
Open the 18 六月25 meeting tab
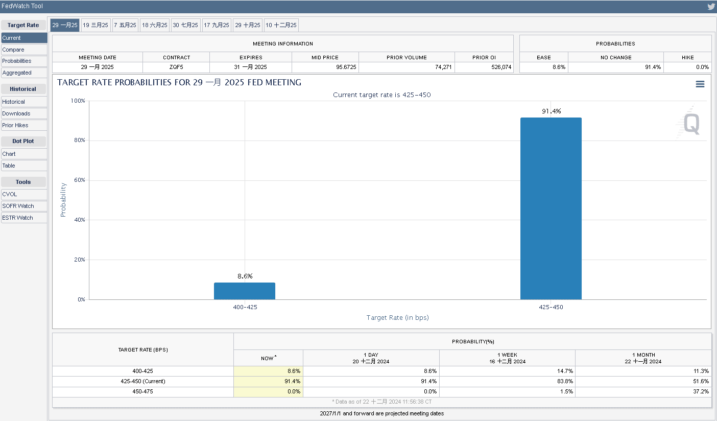pos(155,25)
